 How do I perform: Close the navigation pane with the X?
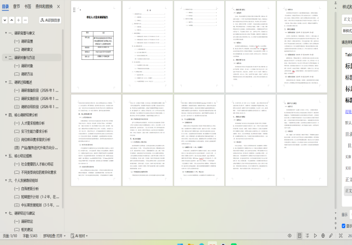pyautogui.click(x=58, y=6)
